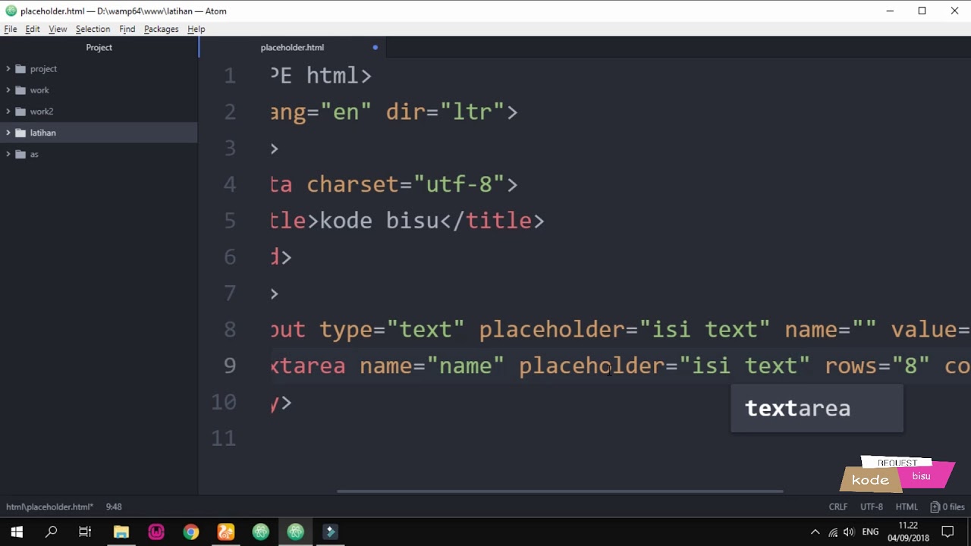
Task: Expand the work2 folder chevron
Action: coord(8,111)
